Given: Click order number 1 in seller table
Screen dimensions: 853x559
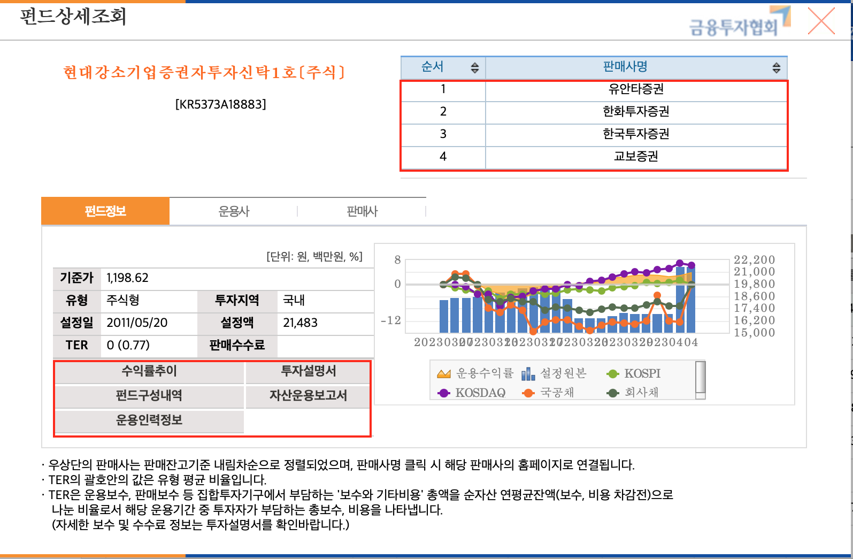Looking at the screenshot, I should pyautogui.click(x=443, y=89).
